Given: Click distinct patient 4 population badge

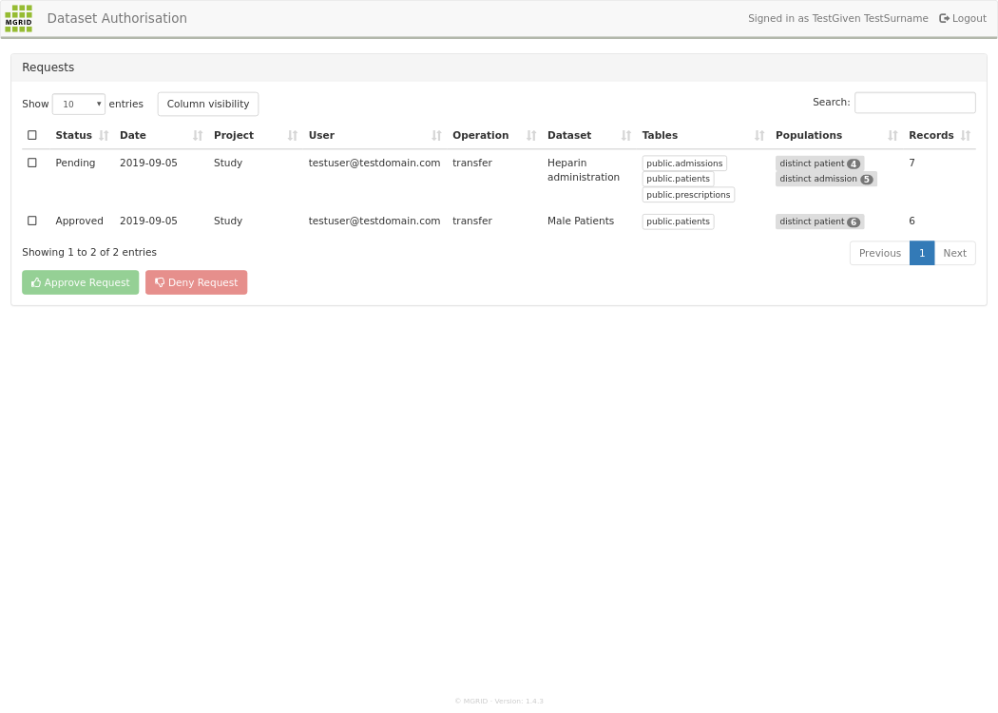Looking at the screenshot, I should (819, 164).
